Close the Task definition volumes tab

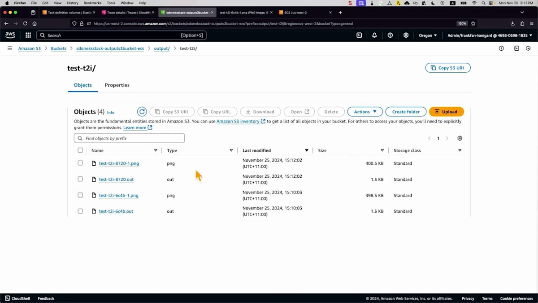(94, 13)
